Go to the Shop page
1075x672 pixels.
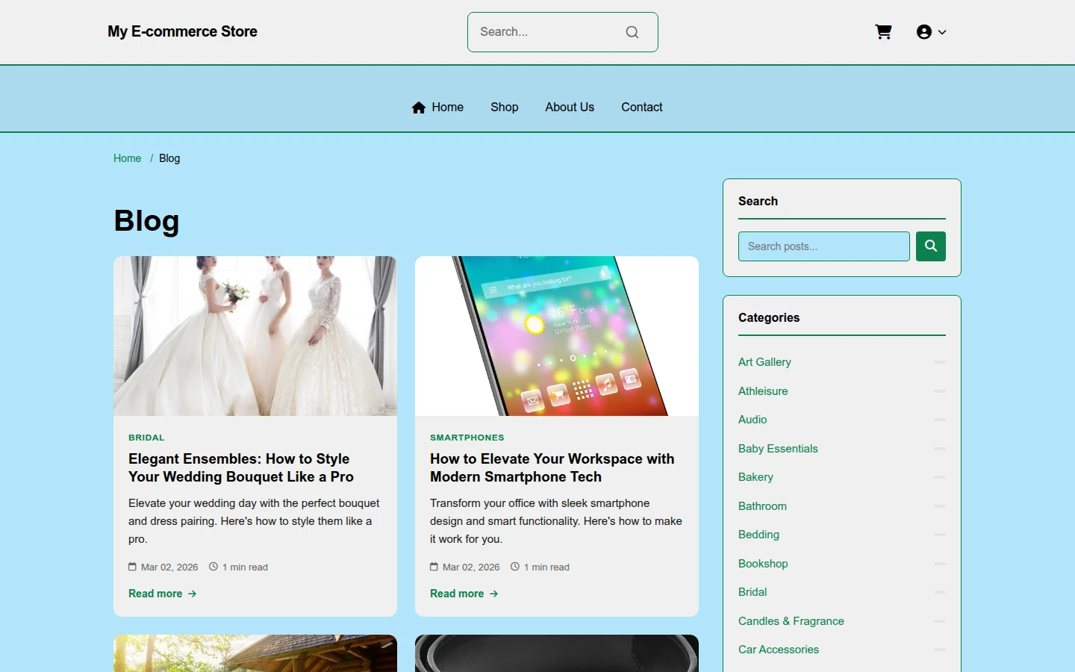(505, 108)
